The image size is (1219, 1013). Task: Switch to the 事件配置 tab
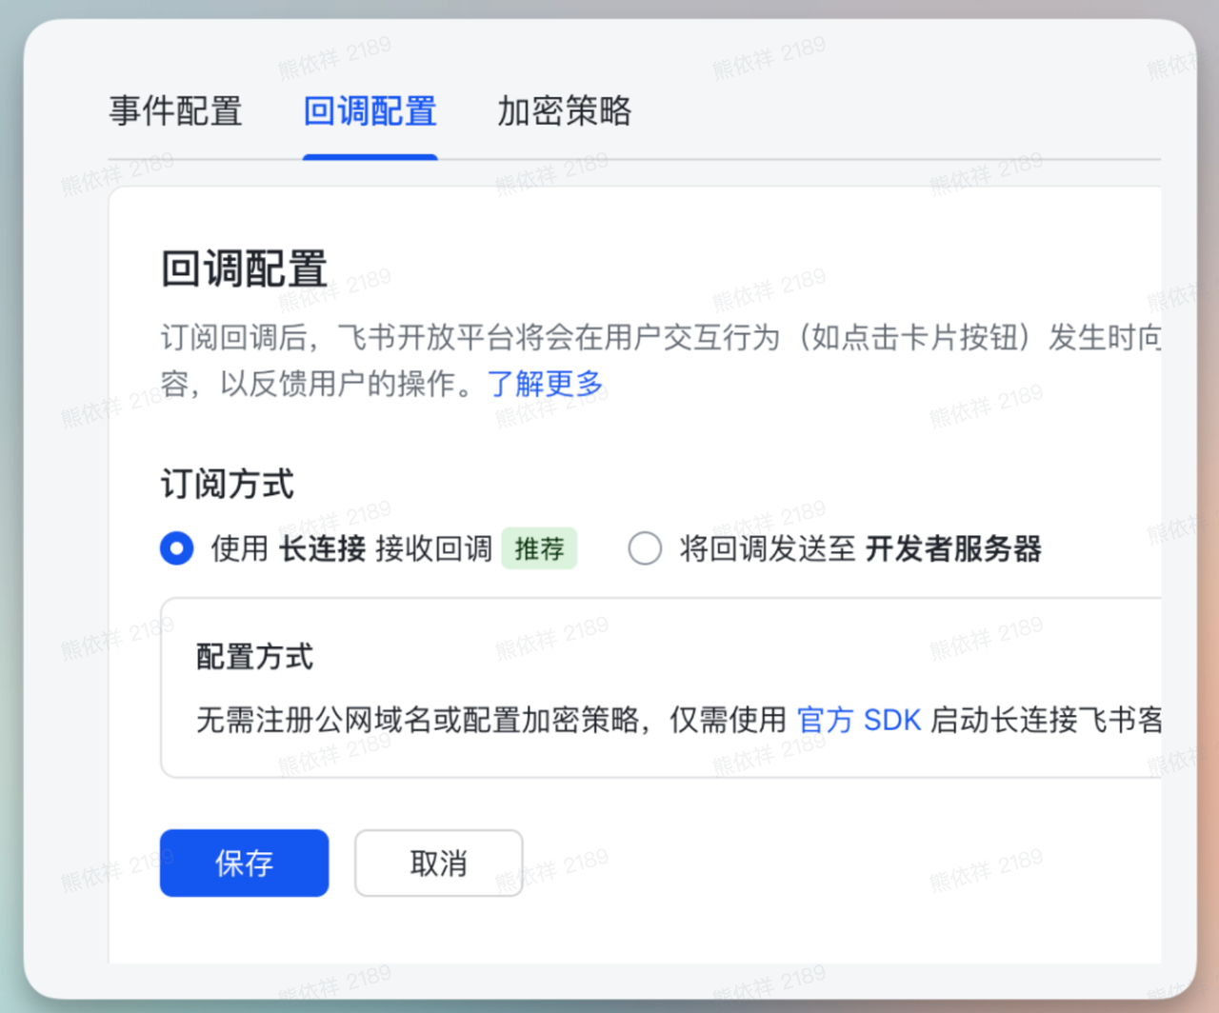coord(176,111)
